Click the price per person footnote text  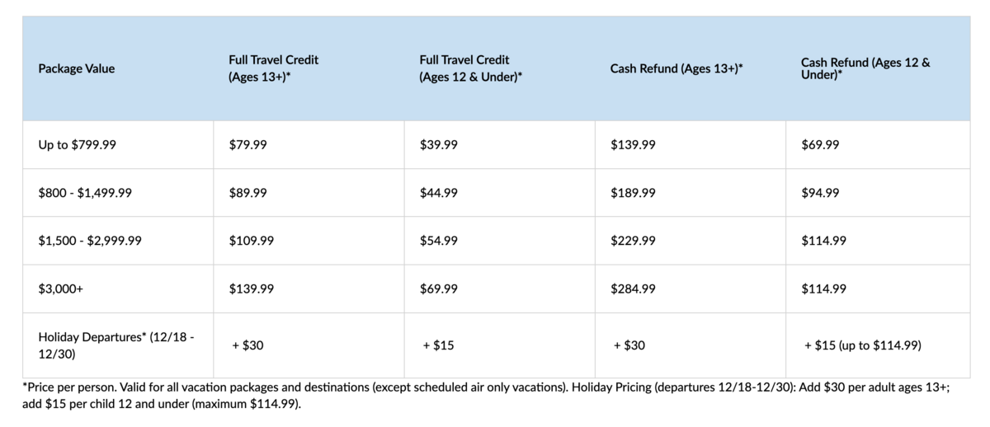(486, 395)
